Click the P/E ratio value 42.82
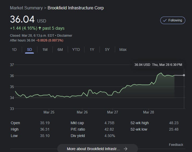192x152 pixels. pos(109,129)
